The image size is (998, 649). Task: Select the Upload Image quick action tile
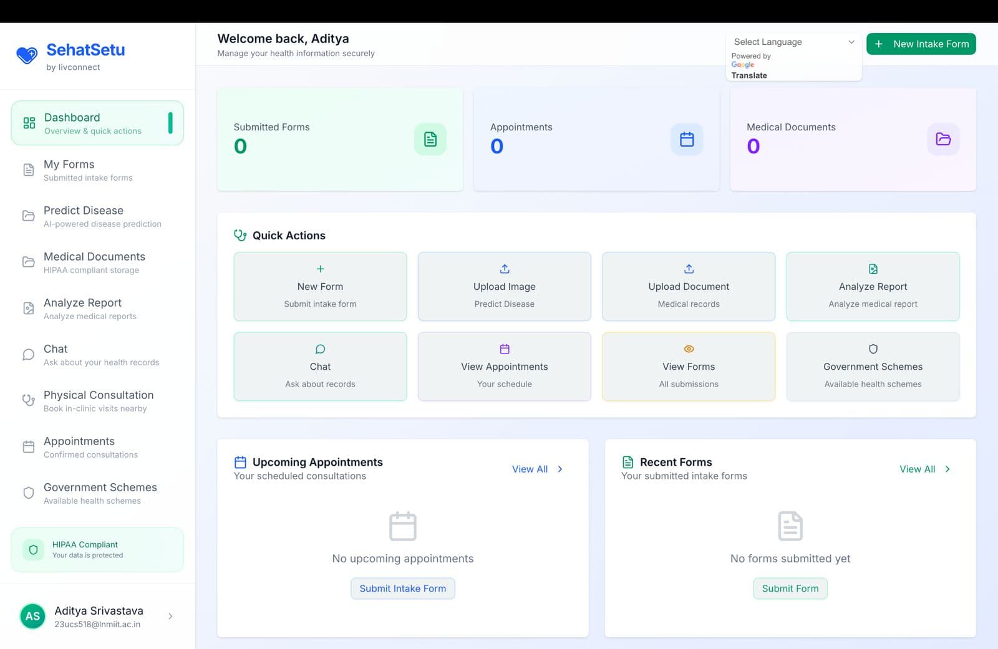505,286
